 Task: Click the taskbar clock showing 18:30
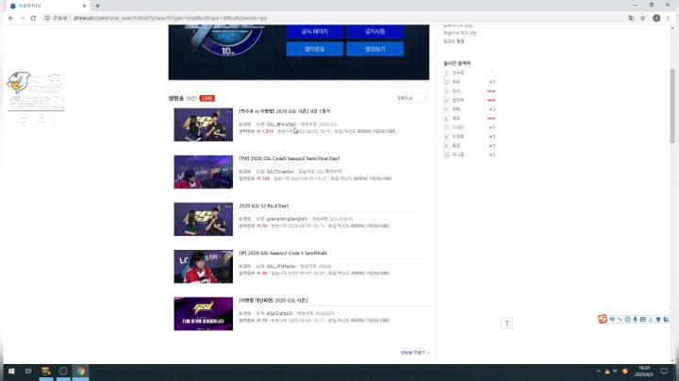click(x=644, y=371)
